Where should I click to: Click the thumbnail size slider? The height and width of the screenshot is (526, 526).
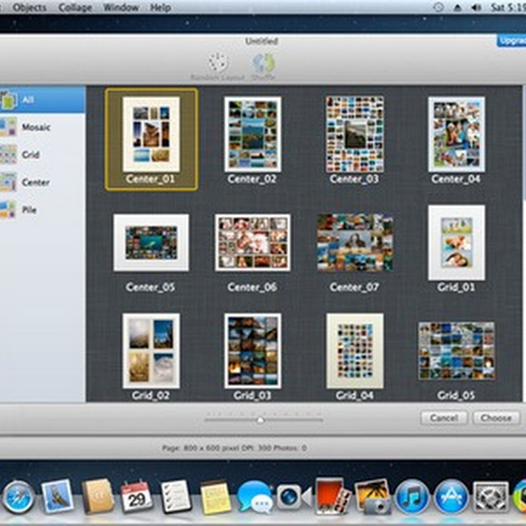point(261,419)
